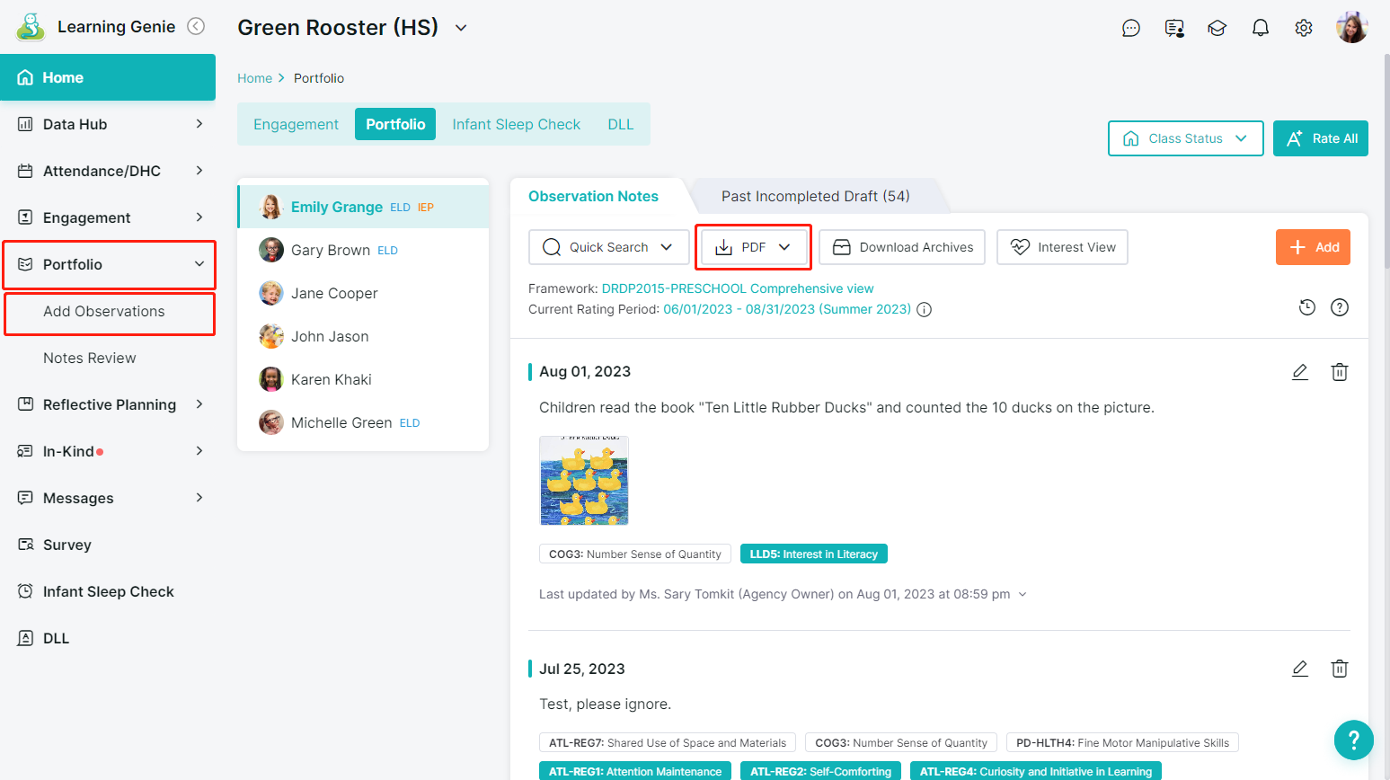Open the Past Incompleted Draft tab
This screenshot has width=1390, height=780.
(815, 196)
